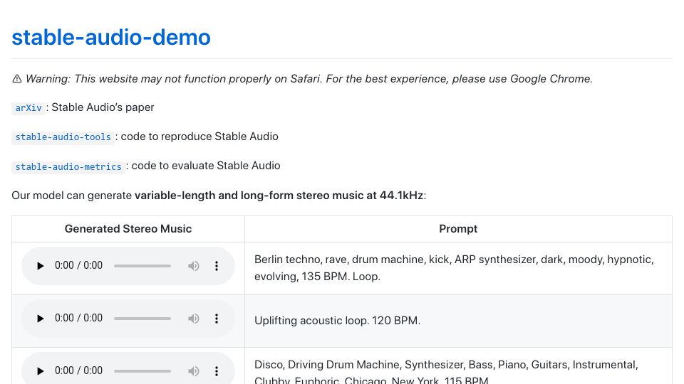This screenshot has height=384, width=684.
Task: Open the stable-audio-metrics code link
Action: (68, 166)
